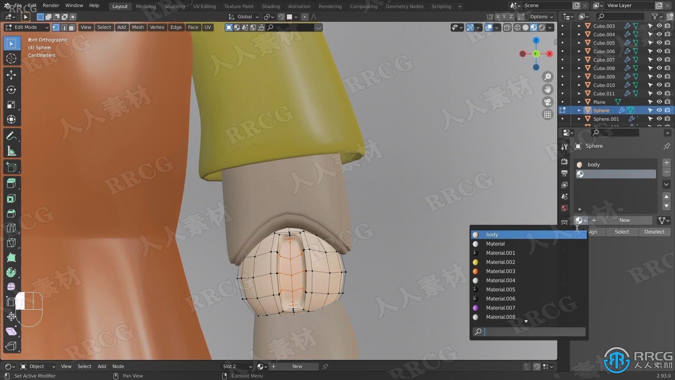The height and width of the screenshot is (380, 675).
Task: Toggle visibility of Plane object
Action: 659,102
